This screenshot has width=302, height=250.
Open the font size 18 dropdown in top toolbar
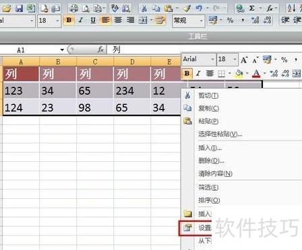tap(57, 21)
